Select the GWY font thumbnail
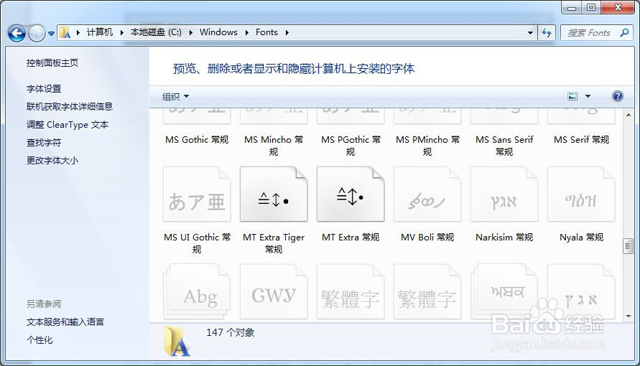Viewport: 640px width, 366px height. tap(274, 291)
